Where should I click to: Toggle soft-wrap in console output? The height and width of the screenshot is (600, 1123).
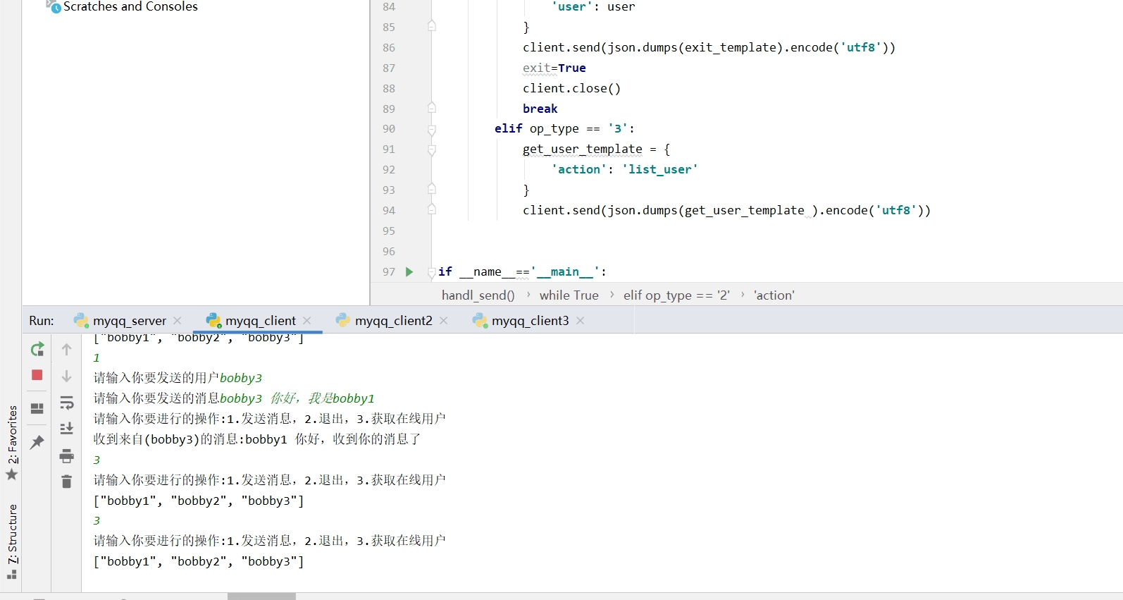[x=67, y=403]
